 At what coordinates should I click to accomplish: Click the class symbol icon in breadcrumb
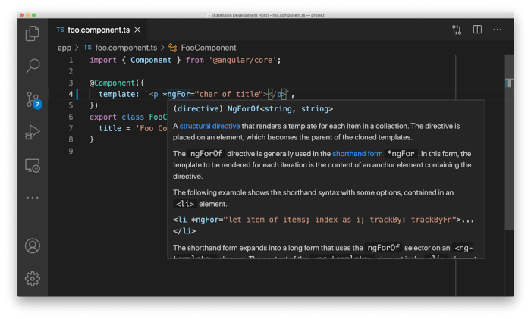pyautogui.click(x=173, y=48)
